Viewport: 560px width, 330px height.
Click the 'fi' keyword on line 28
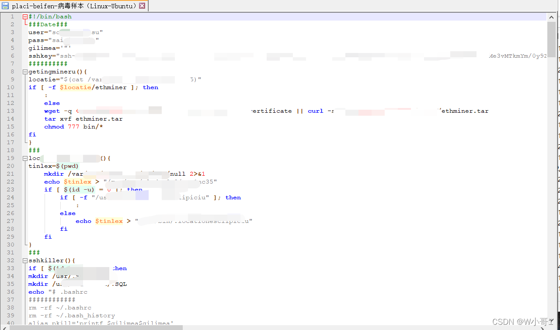pyautogui.click(x=64, y=229)
